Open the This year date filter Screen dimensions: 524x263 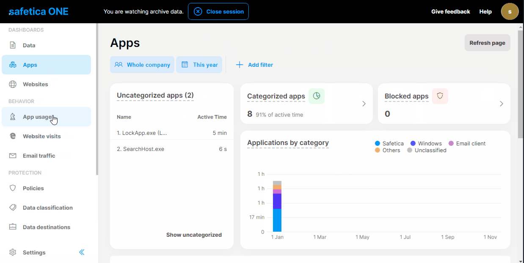pyautogui.click(x=199, y=65)
